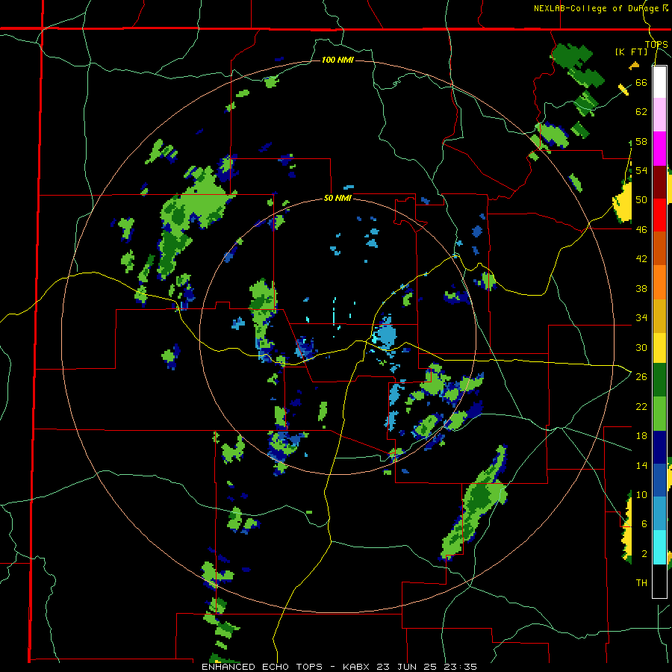Screen dimensions: 672x672
Task: Click the 54 legend value
Action: click(x=641, y=170)
